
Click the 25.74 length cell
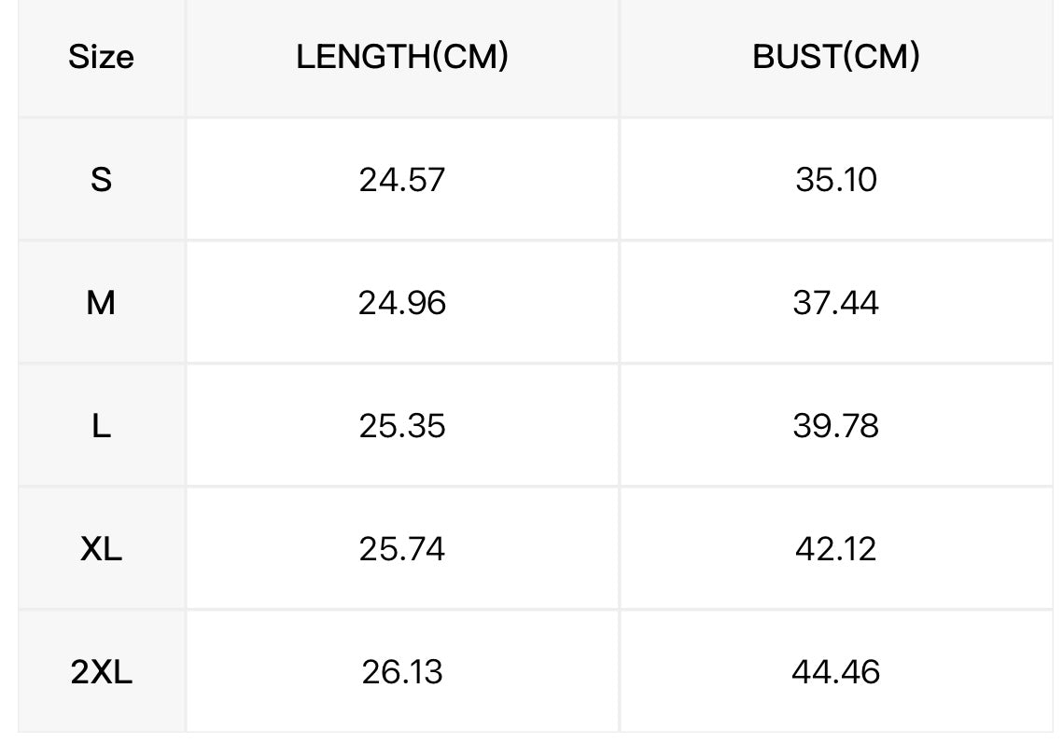tap(402, 548)
